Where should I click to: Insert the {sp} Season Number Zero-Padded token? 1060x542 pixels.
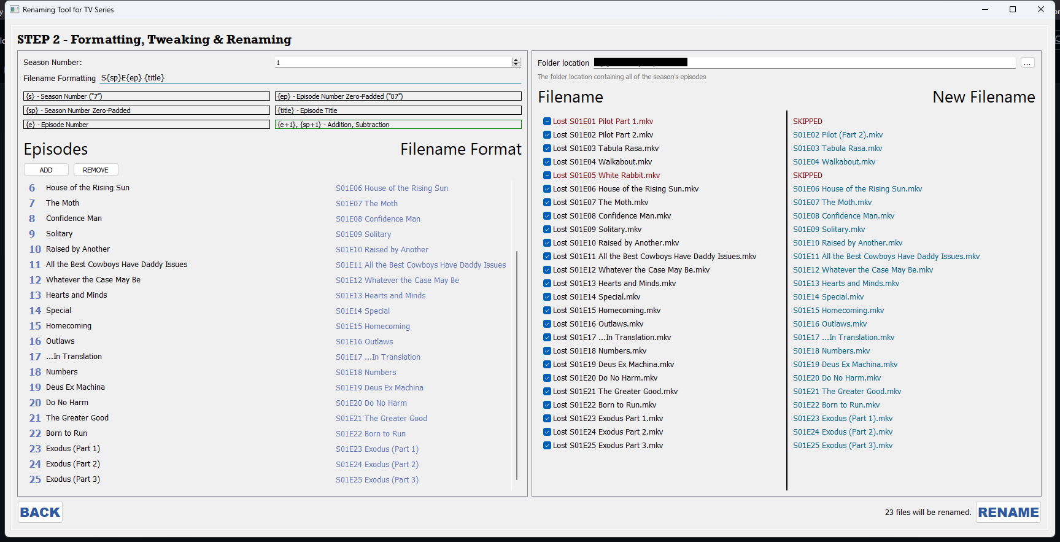pyautogui.click(x=147, y=110)
